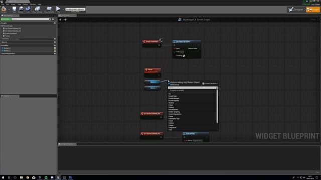
Task: Open File Explorer from taskbar
Action: coord(21,177)
